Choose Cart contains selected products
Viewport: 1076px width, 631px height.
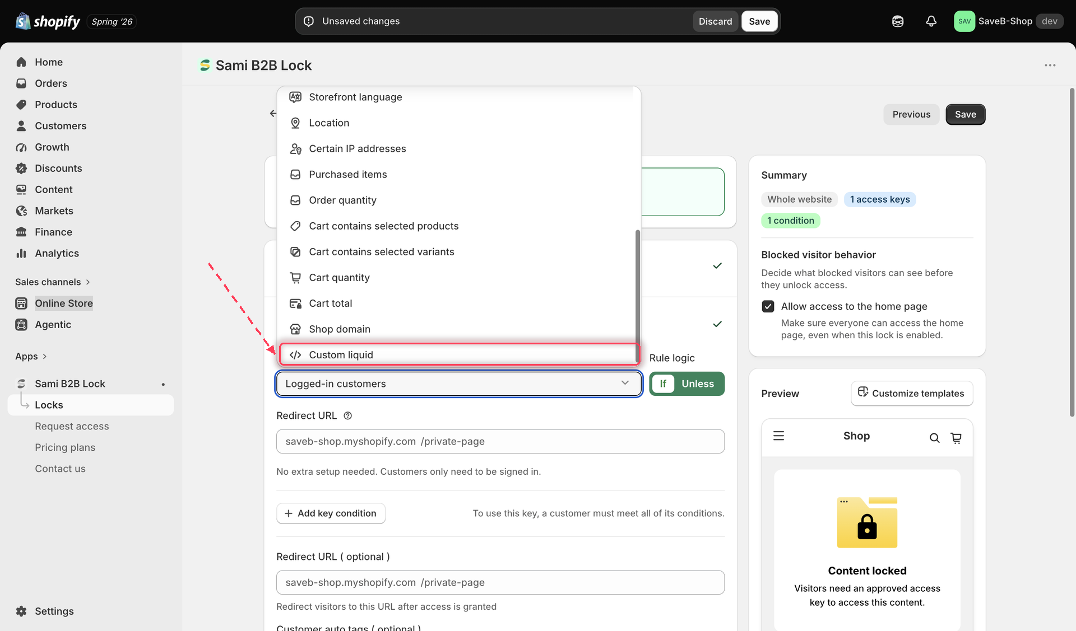[x=458, y=226]
